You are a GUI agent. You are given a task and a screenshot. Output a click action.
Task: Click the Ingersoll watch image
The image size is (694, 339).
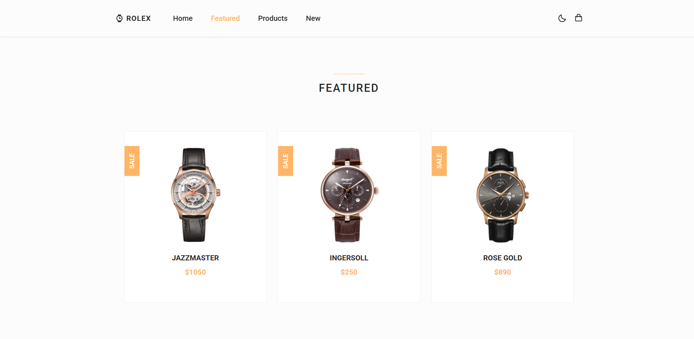349,195
